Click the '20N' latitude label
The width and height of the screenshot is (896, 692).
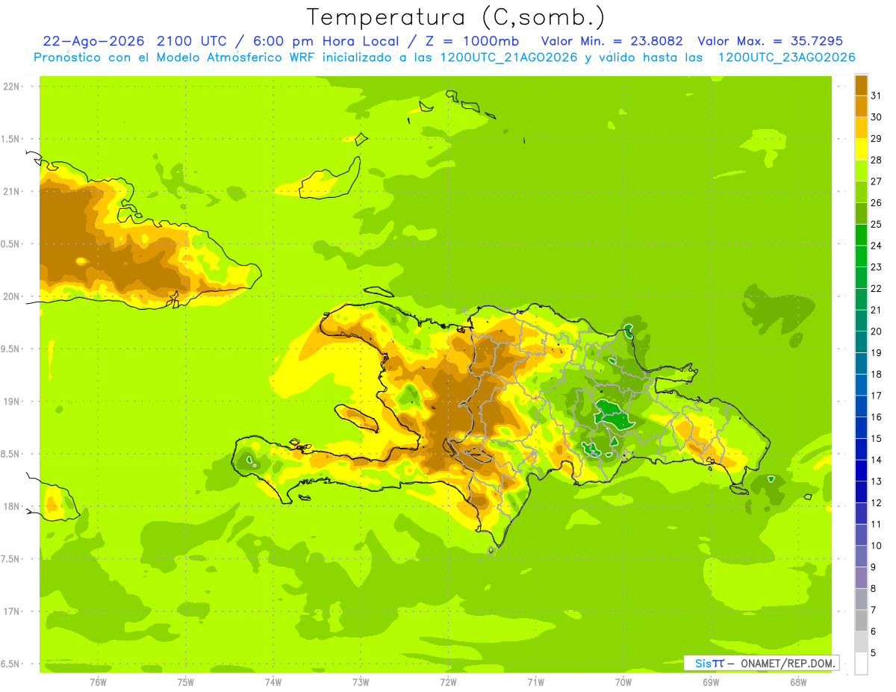coord(11,296)
